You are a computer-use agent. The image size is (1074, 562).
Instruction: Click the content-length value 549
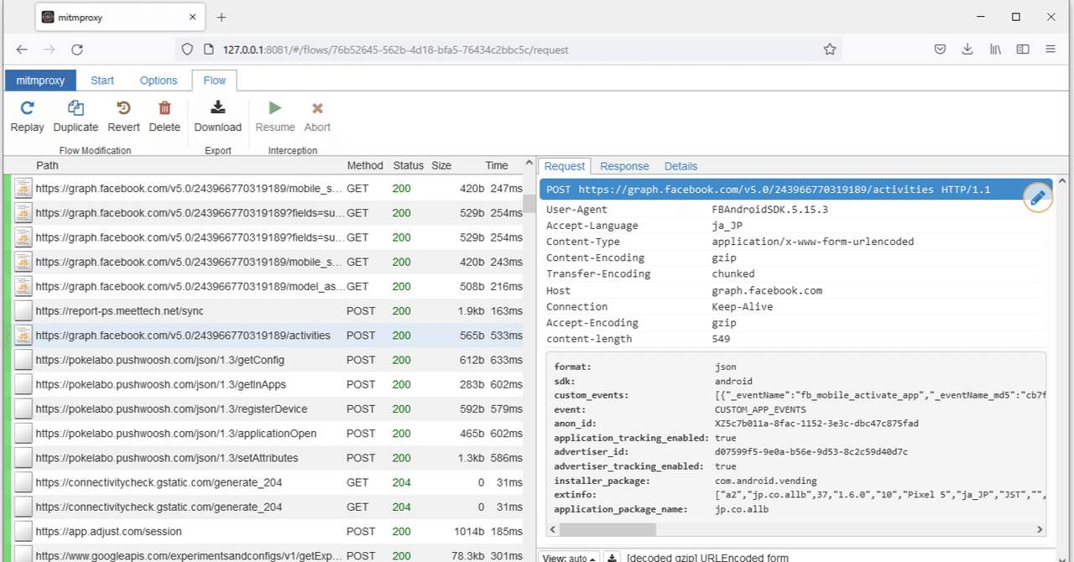[721, 339]
